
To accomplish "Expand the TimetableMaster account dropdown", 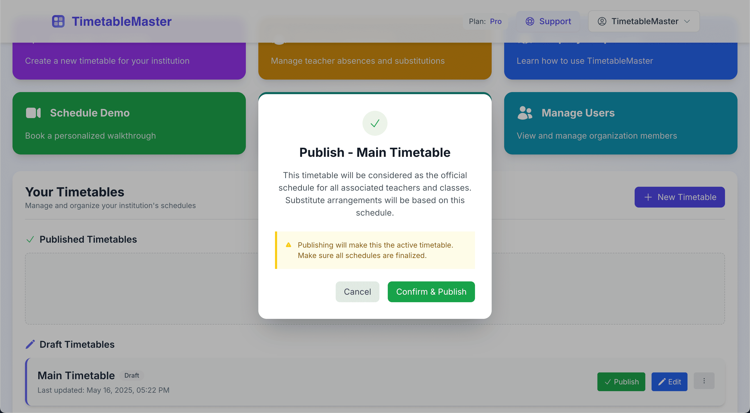I will 644,21.
